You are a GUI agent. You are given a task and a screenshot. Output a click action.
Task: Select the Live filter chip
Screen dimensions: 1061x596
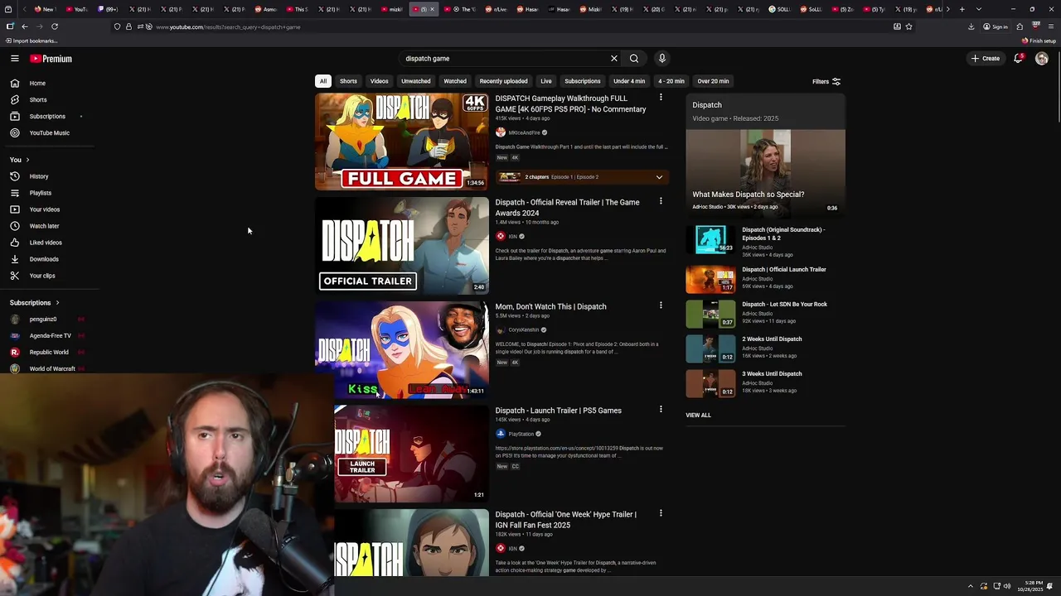pyautogui.click(x=546, y=81)
